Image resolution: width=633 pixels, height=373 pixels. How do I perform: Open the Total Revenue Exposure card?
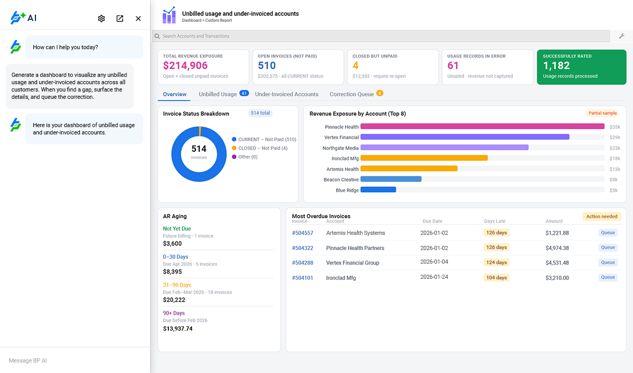pos(203,67)
